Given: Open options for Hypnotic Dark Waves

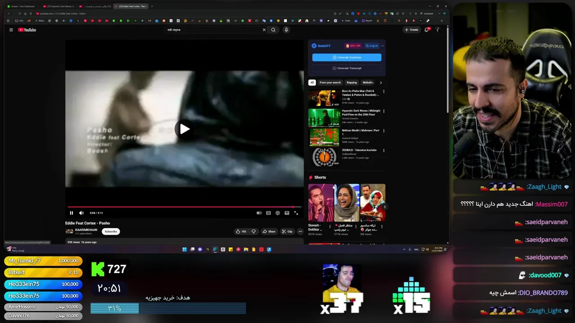Looking at the screenshot, I should coord(384,111).
